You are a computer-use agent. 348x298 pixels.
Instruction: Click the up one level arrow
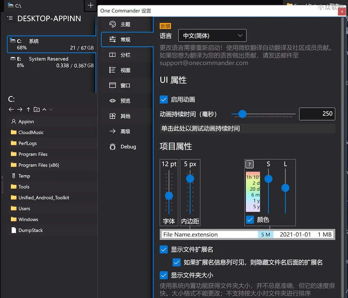(x=28, y=109)
